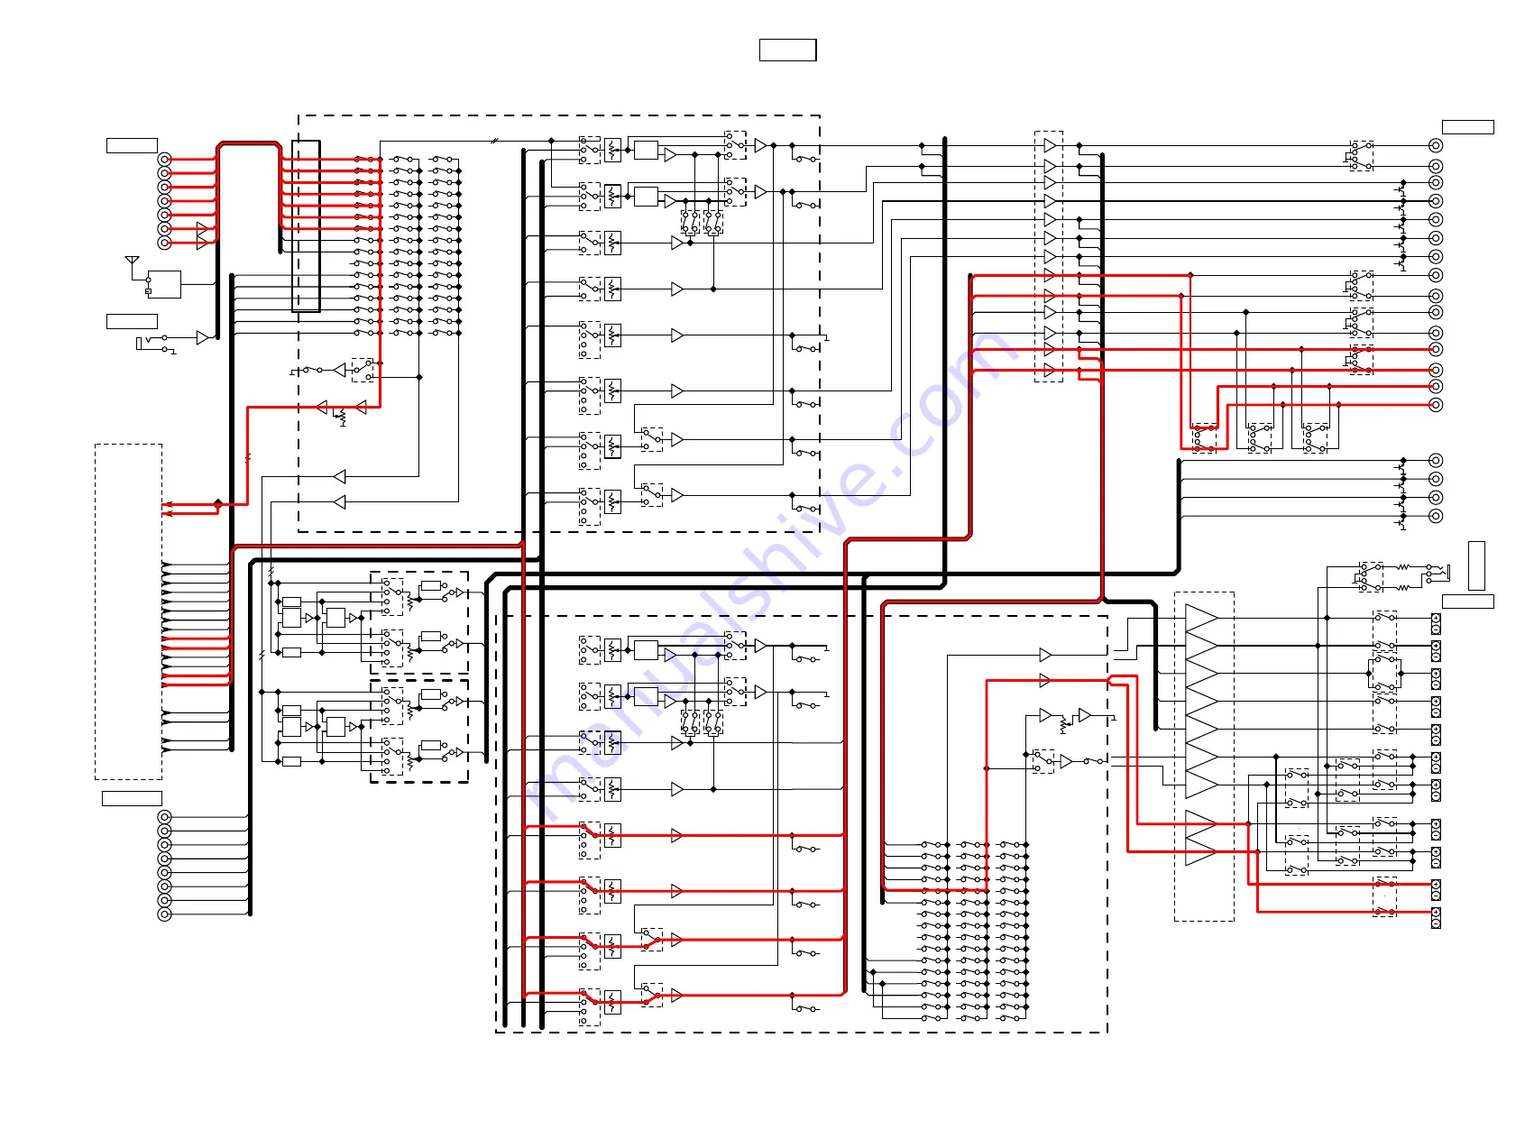Select the empty title box at top center

[787, 50]
